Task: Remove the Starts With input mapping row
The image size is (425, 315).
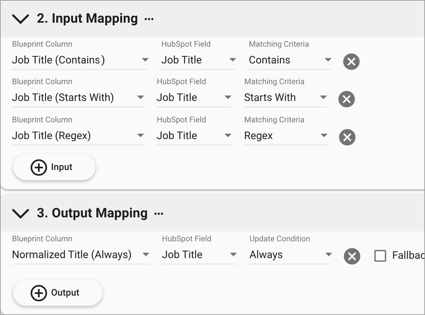Action: point(347,99)
